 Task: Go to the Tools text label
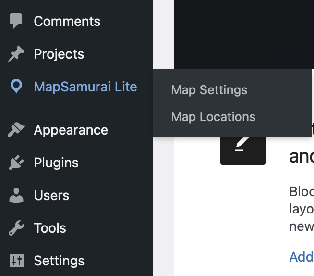point(50,228)
